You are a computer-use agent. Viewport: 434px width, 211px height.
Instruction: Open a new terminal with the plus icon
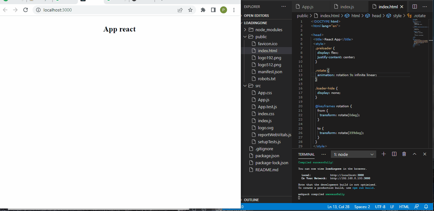[384, 154]
